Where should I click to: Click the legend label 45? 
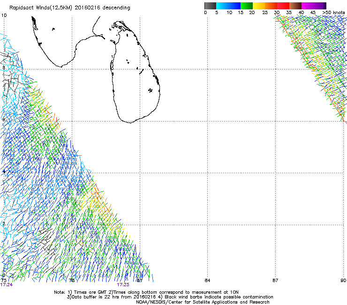[313, 13]
